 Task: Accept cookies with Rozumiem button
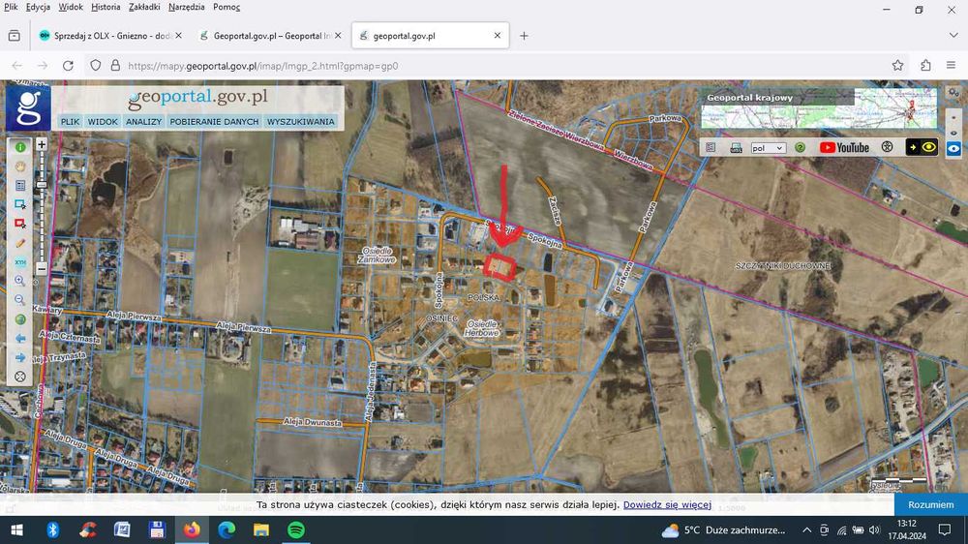pos(930,504)
